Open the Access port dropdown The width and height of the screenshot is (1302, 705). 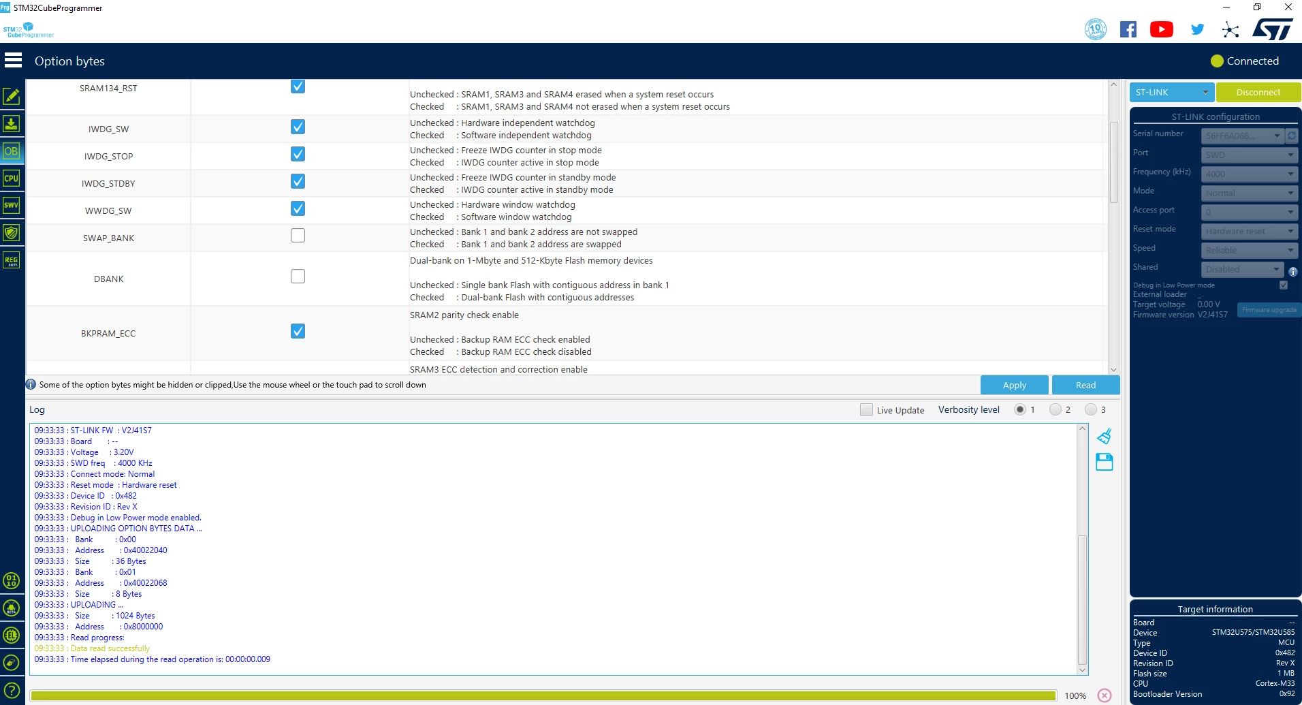[x=1250, y=212]
